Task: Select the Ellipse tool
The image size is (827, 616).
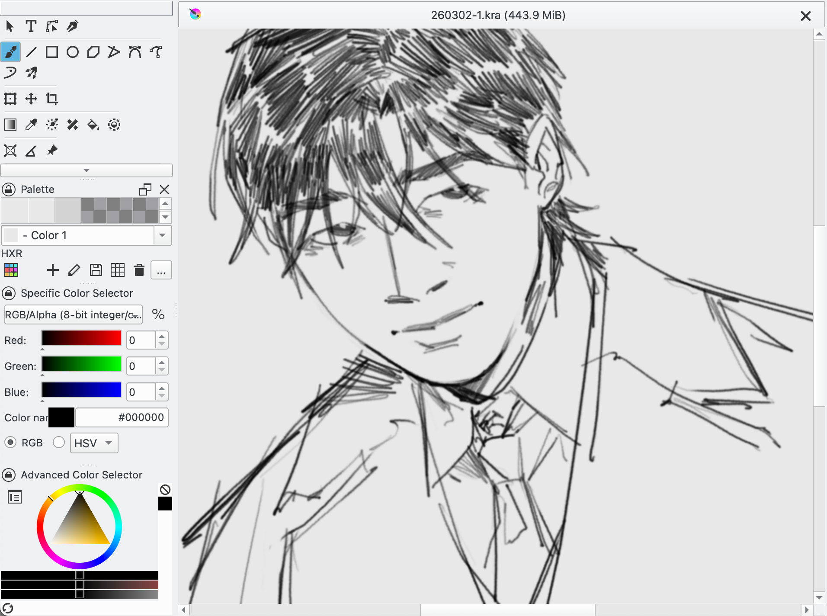Action: tap(73, 52)
